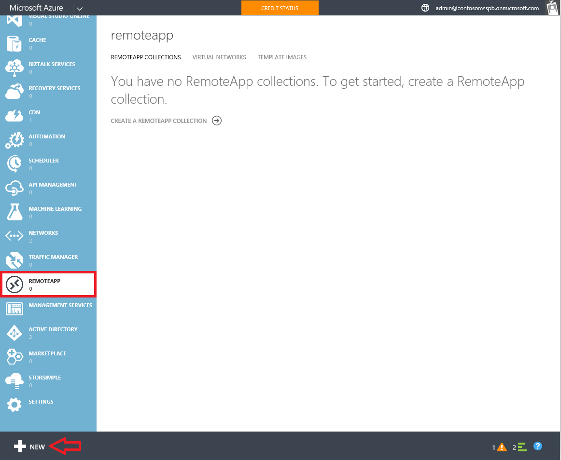Click the Marketplace hexagon icon
Image resolution: width=561 pixels, height=460 pixels.
[14, 357]
